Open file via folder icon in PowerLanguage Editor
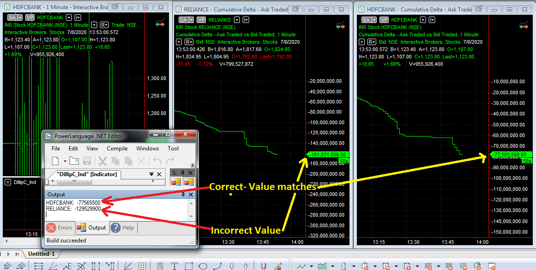 click(74, 161)
